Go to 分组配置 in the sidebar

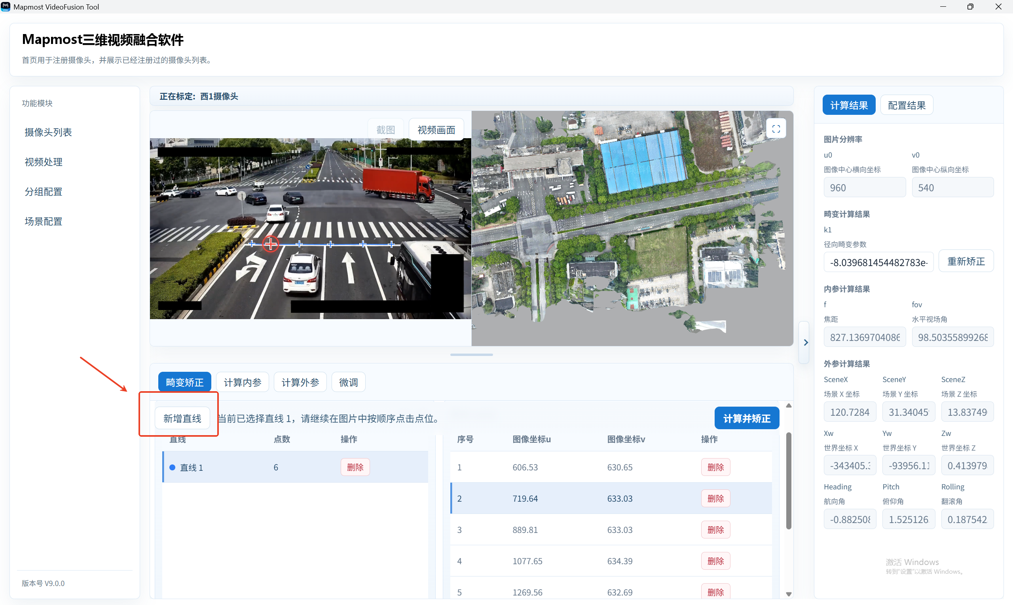pos(43,192)
